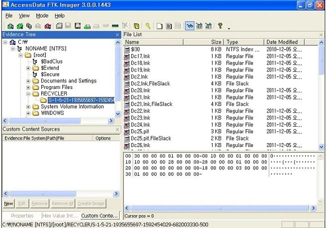
Task: Expand the Documents and Settings node
Action: pyautogui.click(x=28, y=81)
